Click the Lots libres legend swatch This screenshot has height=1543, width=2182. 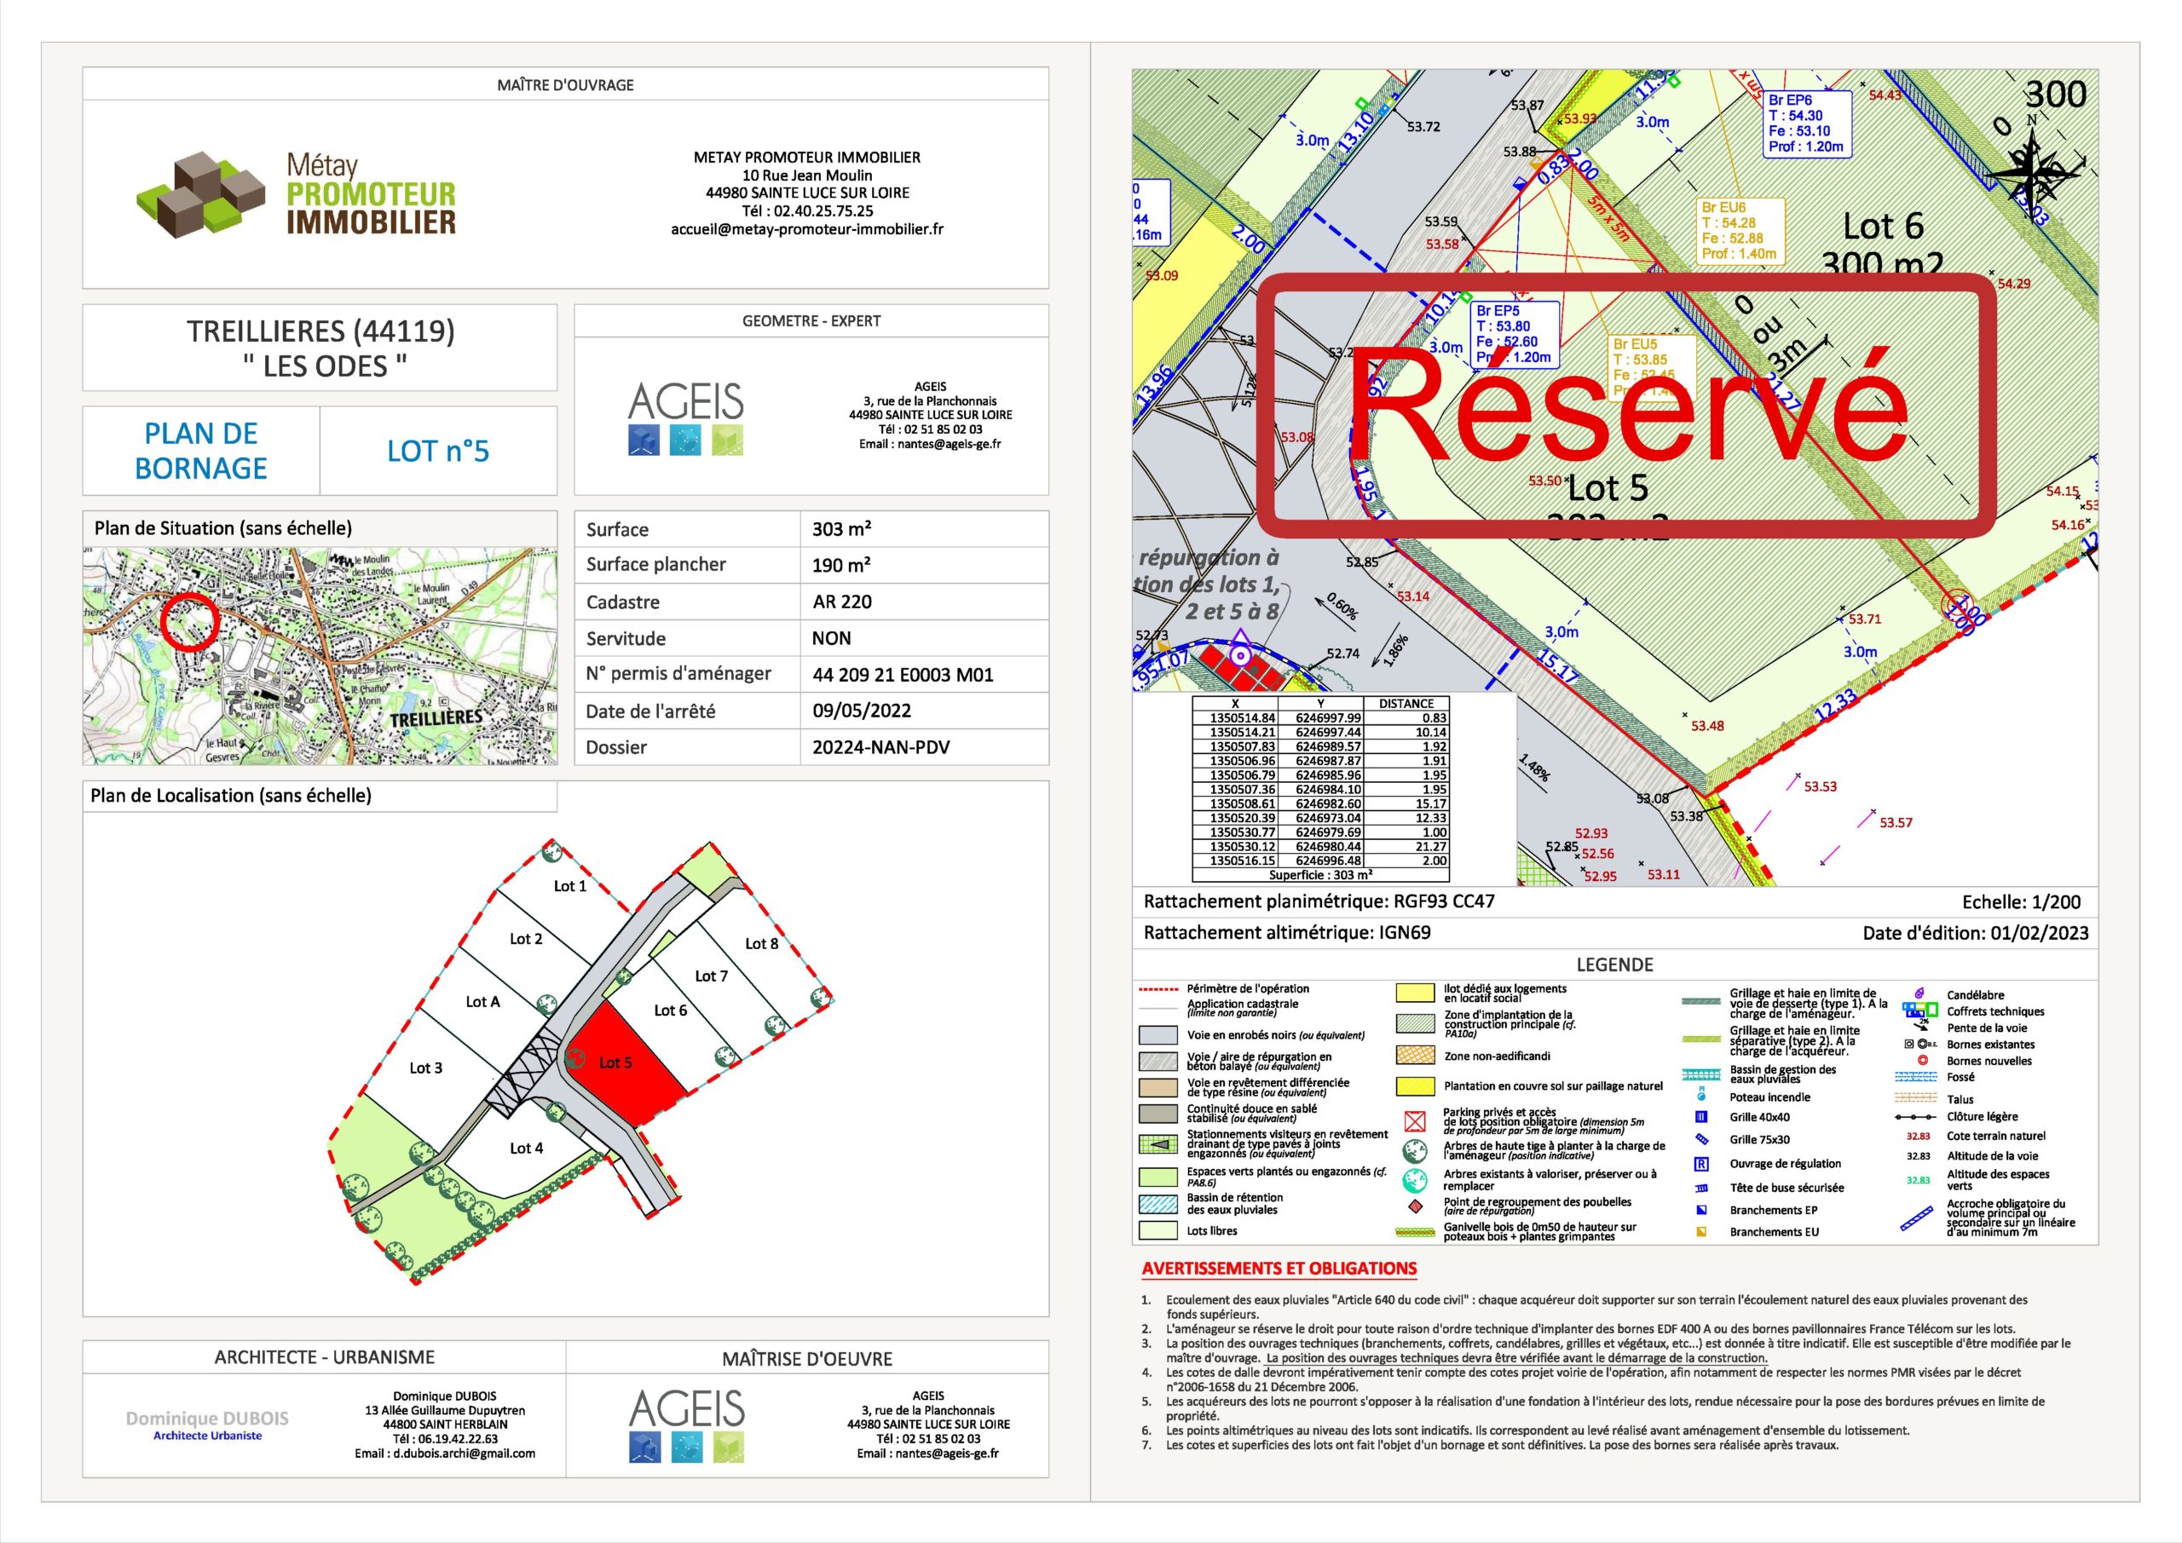point(1157,1230)
